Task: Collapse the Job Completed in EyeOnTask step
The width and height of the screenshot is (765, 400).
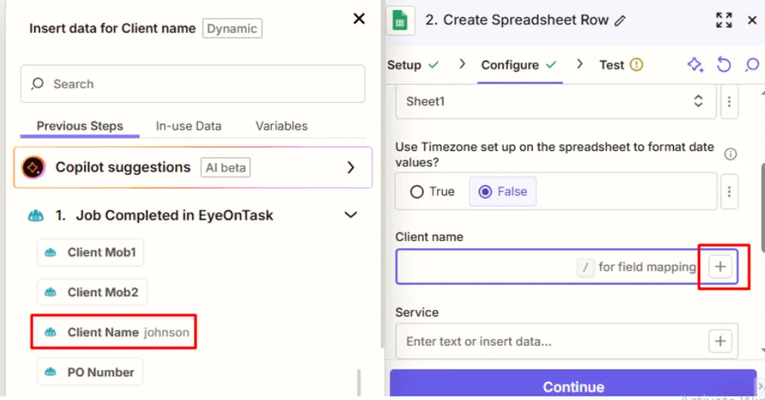Action: coord(351,215)
